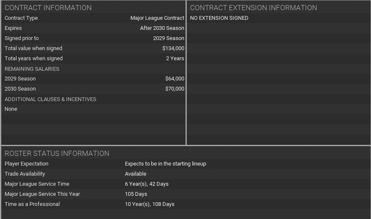The width and height of the screenshot is (371, 219).
Task: Click the Available trade status value
Action: click(135, 174)
